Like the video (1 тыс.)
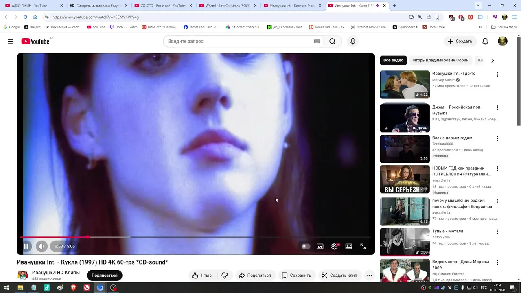521x293 pixels. pos(202,276)
